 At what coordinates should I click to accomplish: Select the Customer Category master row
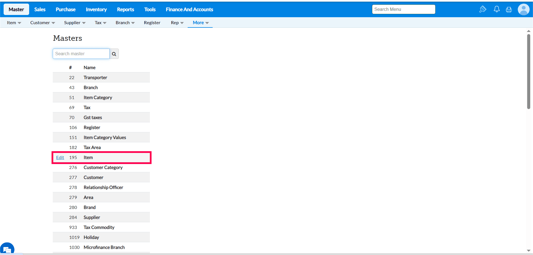pyautogui.click(x=101, y=167)
